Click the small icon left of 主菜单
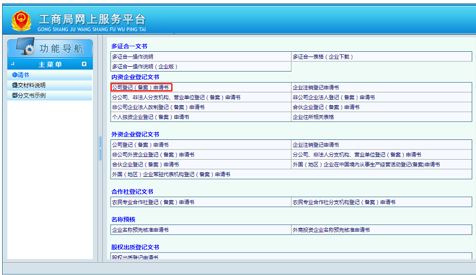 [13, 64]
